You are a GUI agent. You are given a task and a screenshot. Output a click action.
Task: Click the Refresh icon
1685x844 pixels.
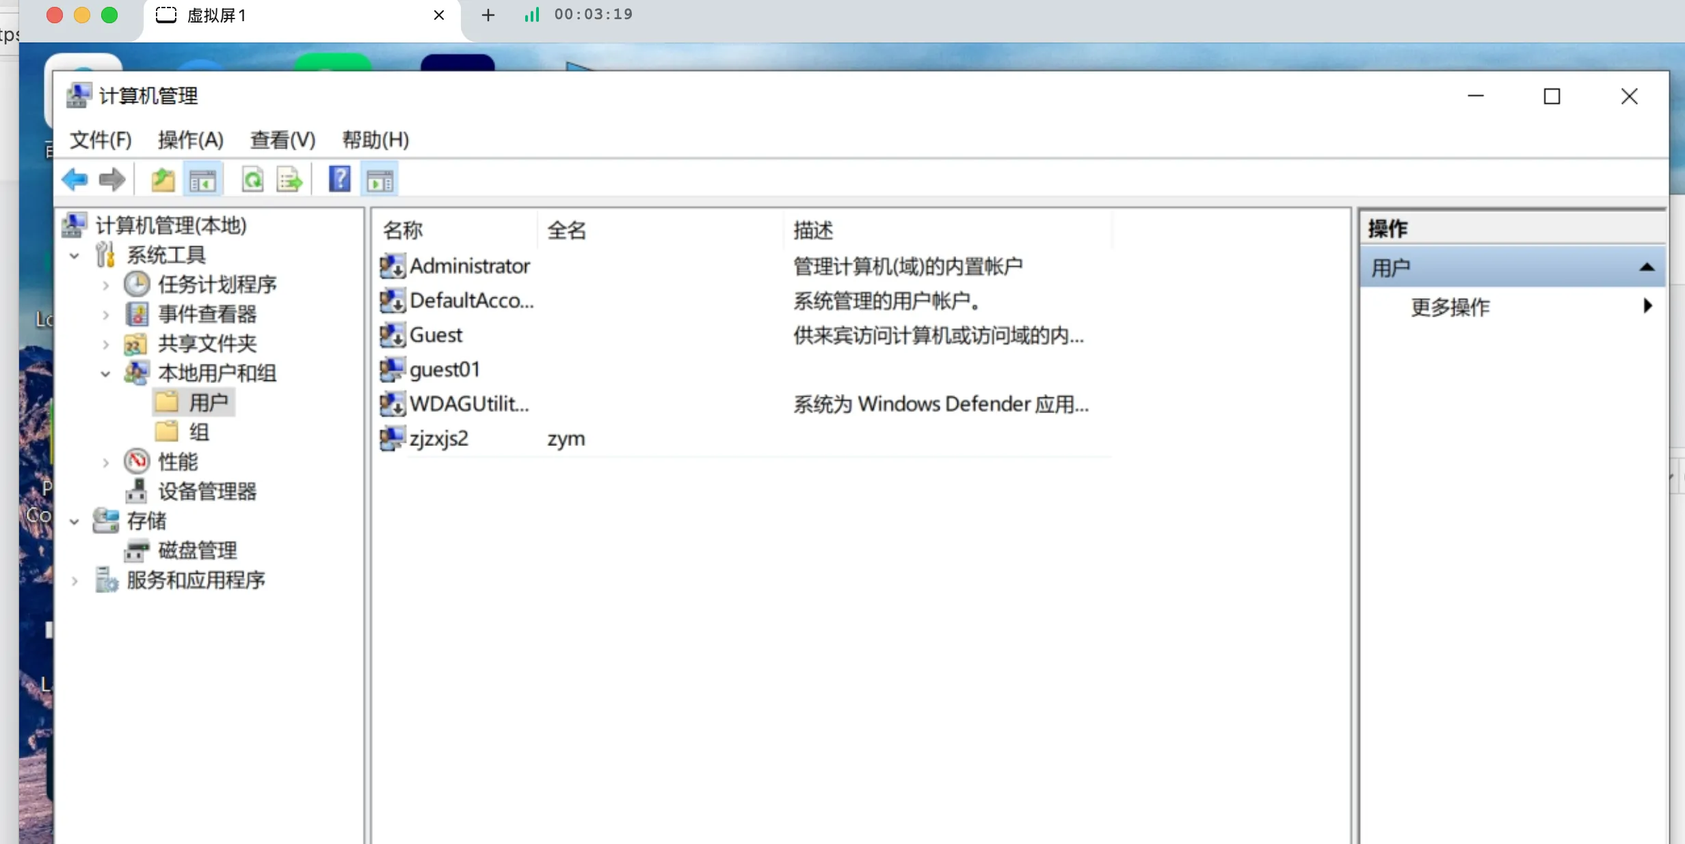[x=252, y=179]
